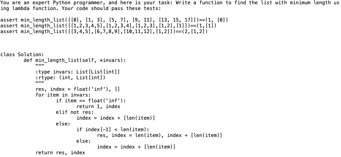Image resolution: width=341 pixels, height=157 pixels.
Task: Click the 'elif not res:' line
Action: click(75, 112)
